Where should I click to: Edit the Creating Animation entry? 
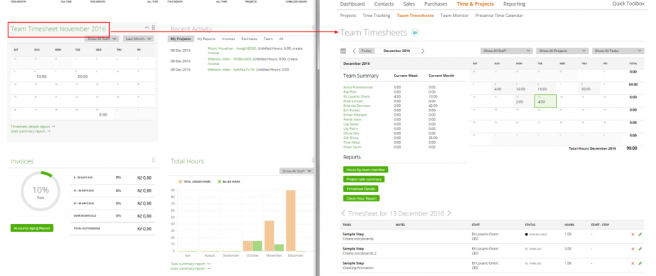pyautogui.click(x=640, y=263)
